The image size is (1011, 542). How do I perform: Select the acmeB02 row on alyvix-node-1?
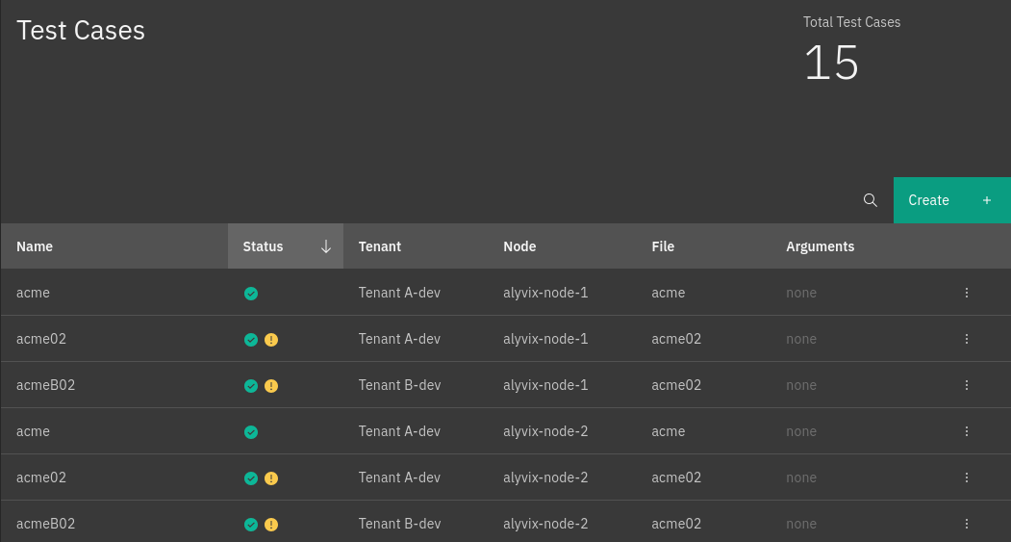tap(46, 385)
